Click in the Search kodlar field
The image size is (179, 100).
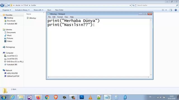coord(156,5)
